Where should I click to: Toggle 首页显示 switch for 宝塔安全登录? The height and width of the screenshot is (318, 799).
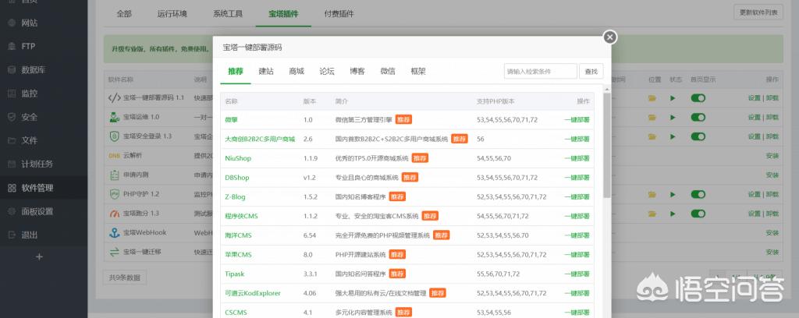click(698, 137)
